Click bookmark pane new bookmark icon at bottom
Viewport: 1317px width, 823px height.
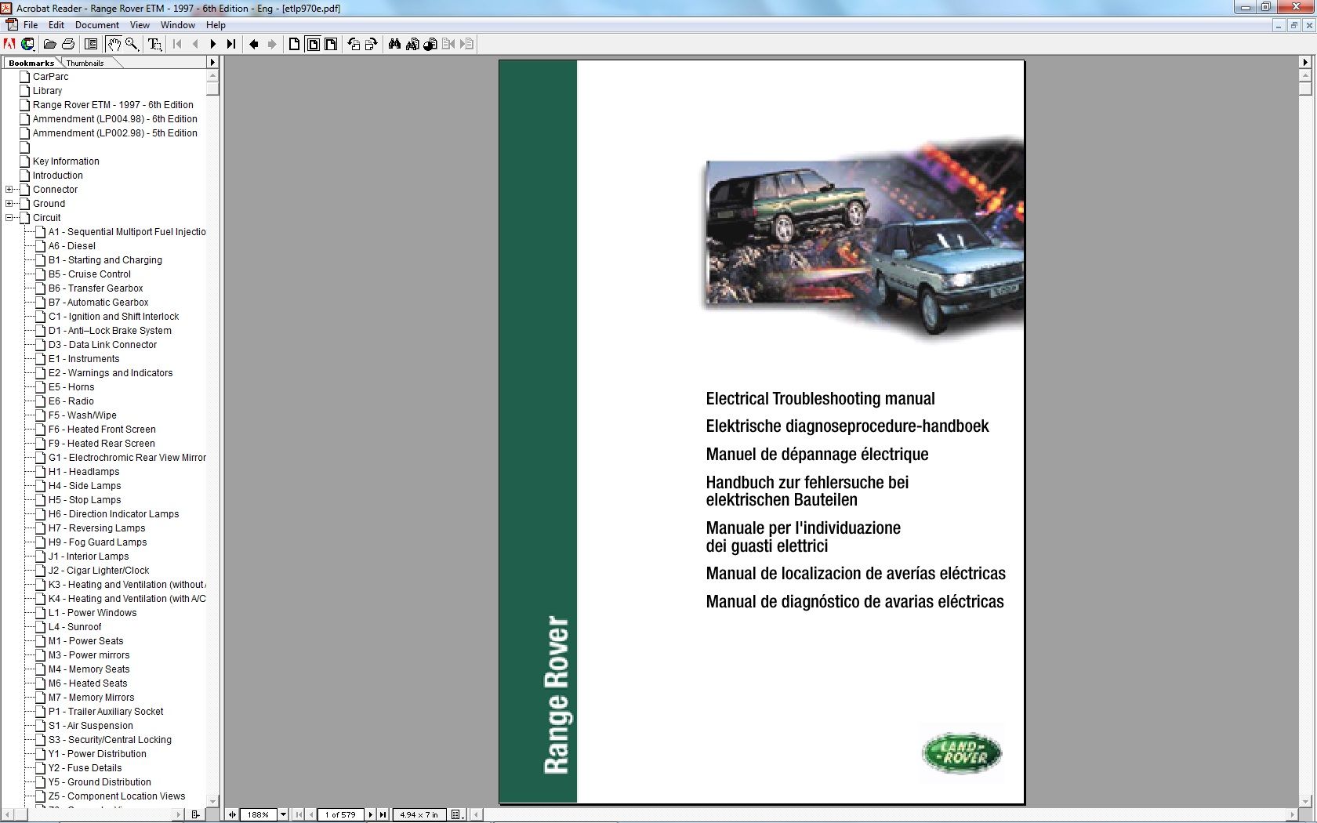195,814
